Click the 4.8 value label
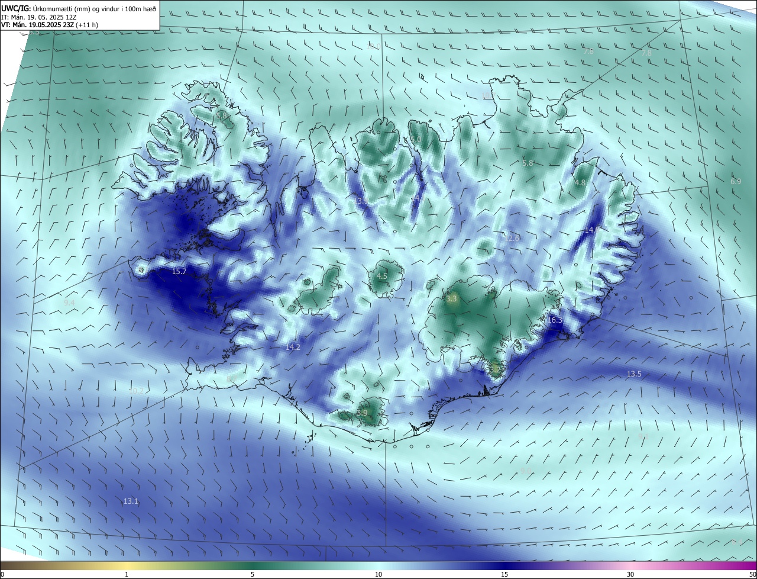This screenshot has width=757, height=579. tap(580, 182)
